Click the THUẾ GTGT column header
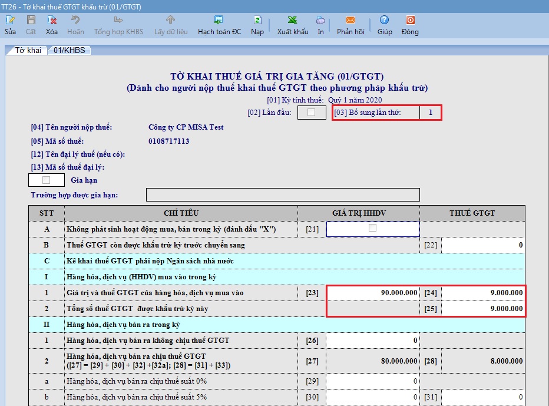This screenshot has height=406, width=549. [472, 213]
